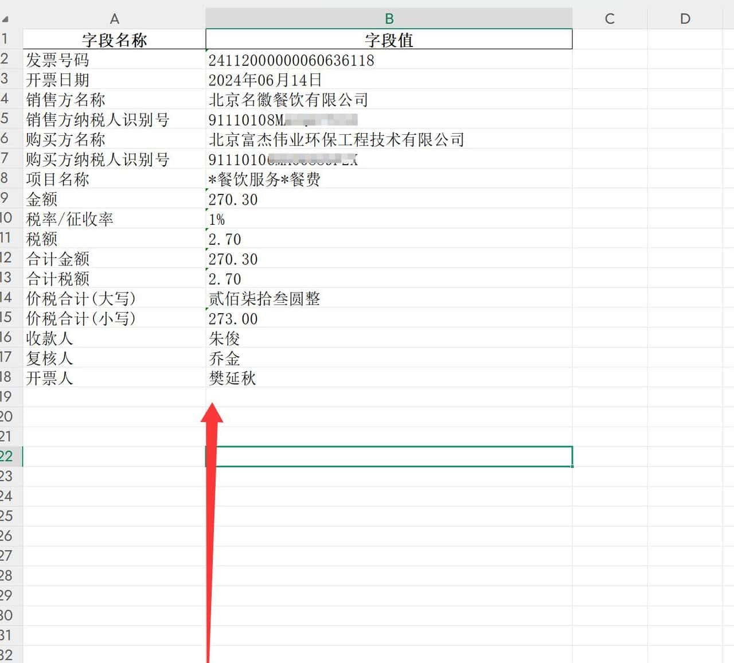The height and width of the screenshot is (663, 734).
Task: Click cell labeled 购买方纳税人识别号
Action: pos(114,159)
